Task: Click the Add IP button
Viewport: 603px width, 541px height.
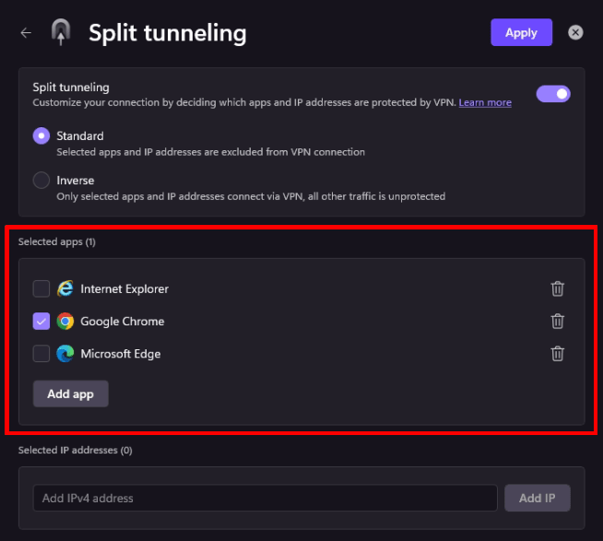Action: (537, 498)
